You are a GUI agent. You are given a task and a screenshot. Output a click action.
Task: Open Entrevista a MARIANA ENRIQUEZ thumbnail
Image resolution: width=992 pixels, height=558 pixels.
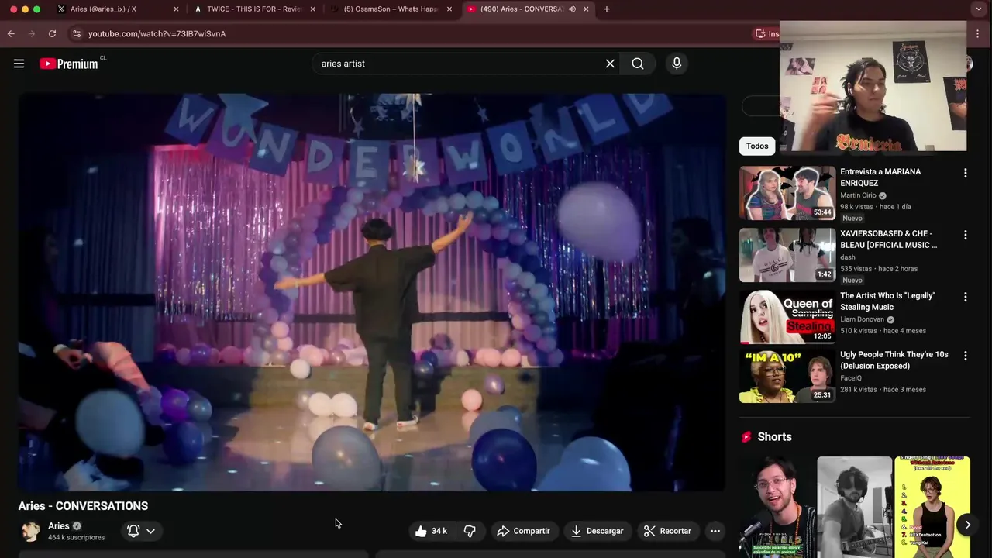787,193
